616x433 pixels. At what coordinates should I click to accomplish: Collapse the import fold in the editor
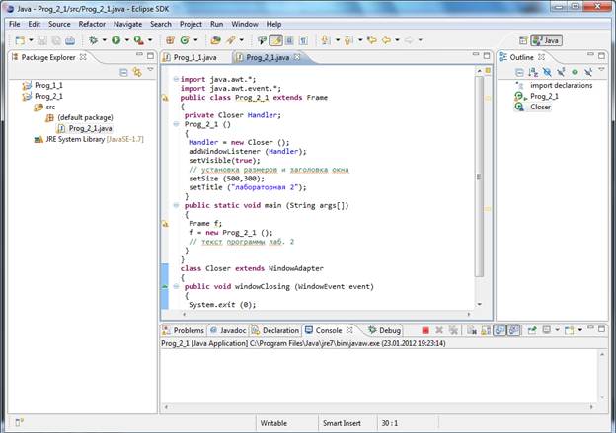[x=176, y=79]
